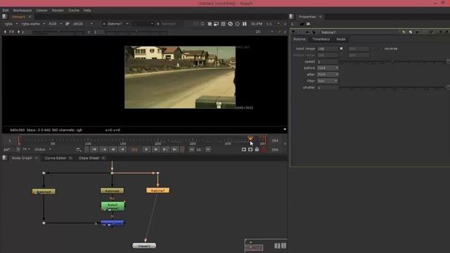Go to the last frame

(174, 150)
